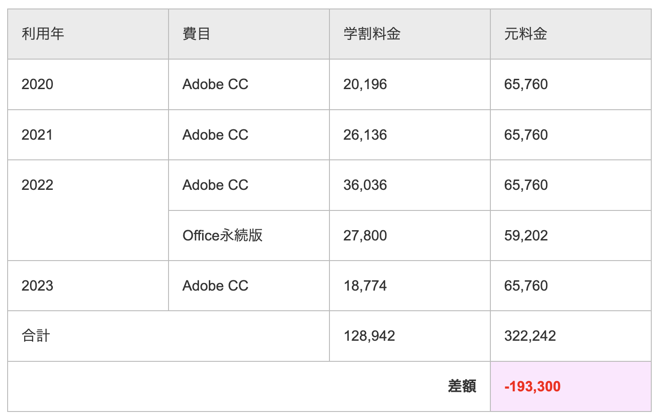Click the 2020 year cell
Viewport: 658px width, 420px height.
point(38,84)
